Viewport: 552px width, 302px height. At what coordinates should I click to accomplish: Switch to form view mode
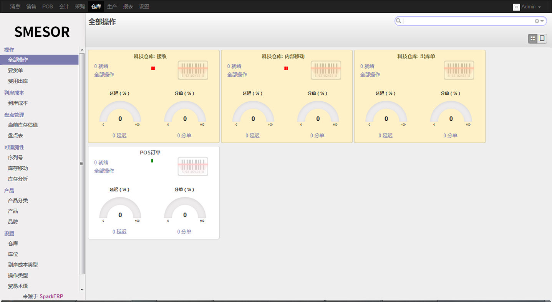click(542, 39)
